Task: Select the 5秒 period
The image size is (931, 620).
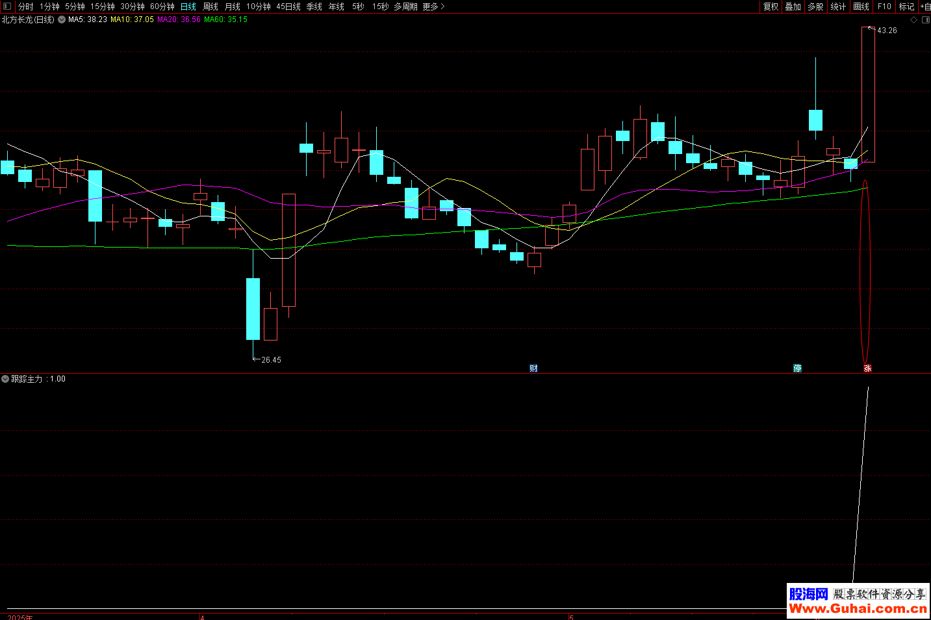Action: coord(359,6)
